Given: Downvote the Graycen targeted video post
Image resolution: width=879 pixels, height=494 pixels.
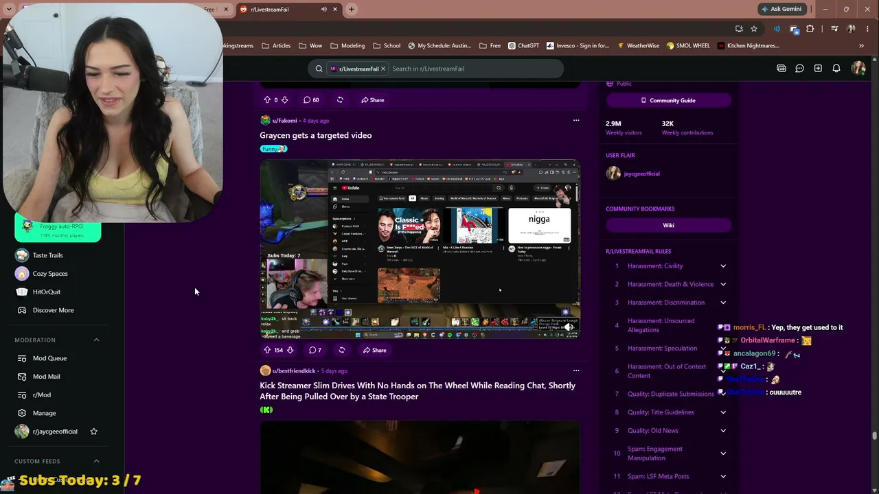Looking at the screenshot, I should pos(290,350).
